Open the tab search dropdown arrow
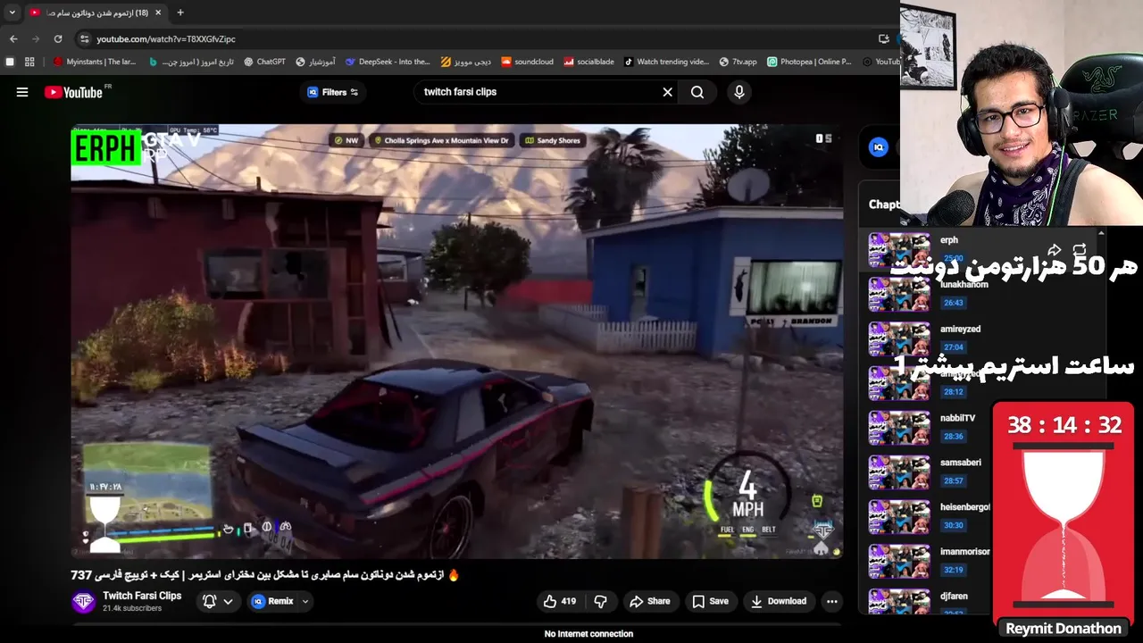The image size is (1143, 643). point(12,13)
